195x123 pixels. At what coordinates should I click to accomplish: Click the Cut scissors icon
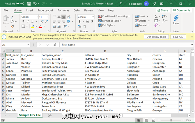[13, 17]
